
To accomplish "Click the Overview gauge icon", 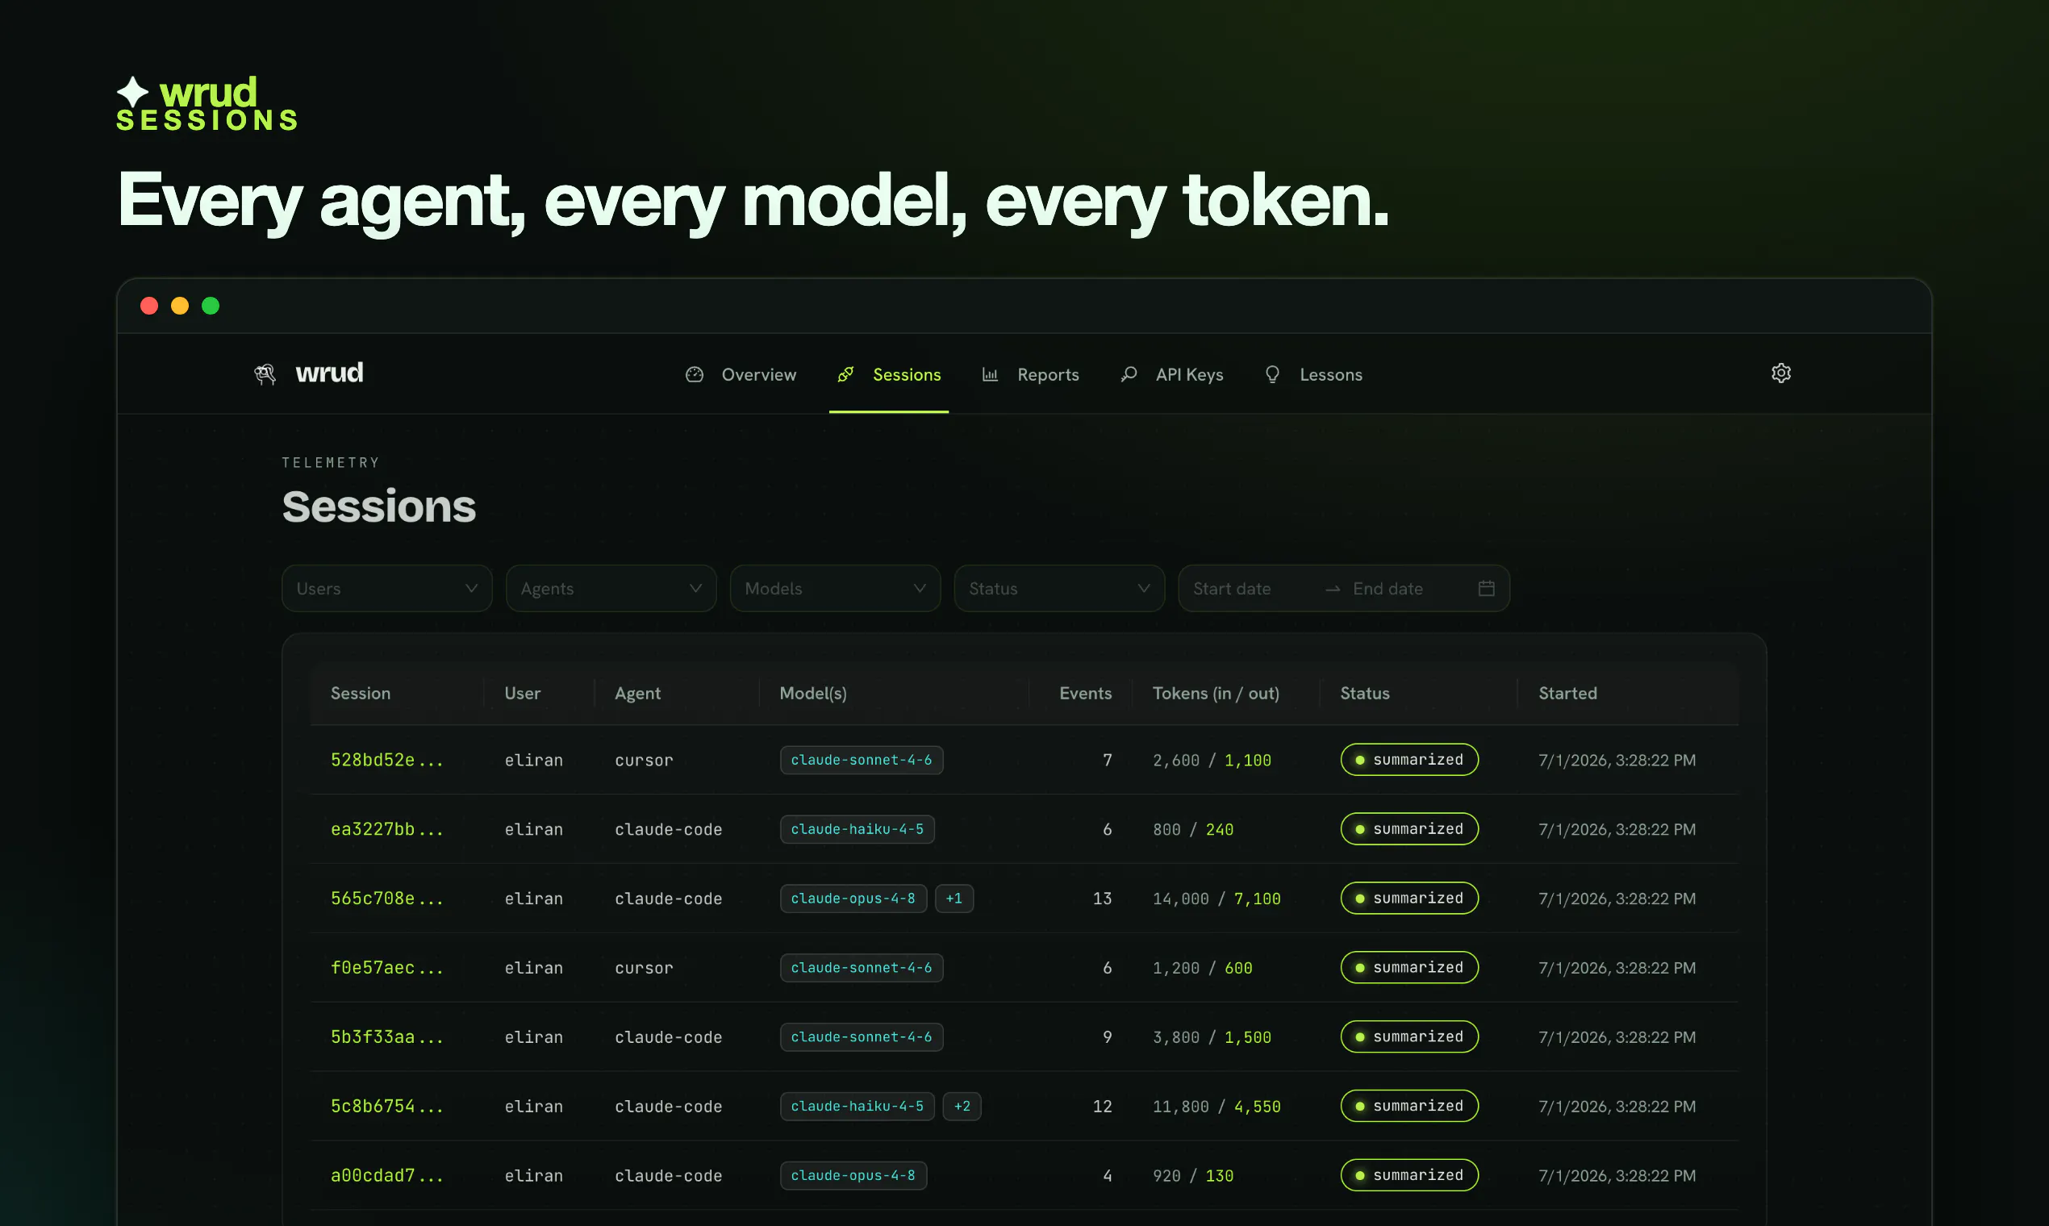I will 694,374.
